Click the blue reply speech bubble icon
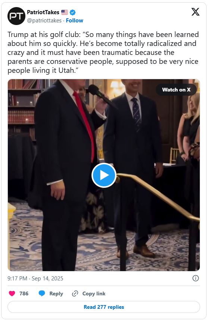 tap(42, 293)
